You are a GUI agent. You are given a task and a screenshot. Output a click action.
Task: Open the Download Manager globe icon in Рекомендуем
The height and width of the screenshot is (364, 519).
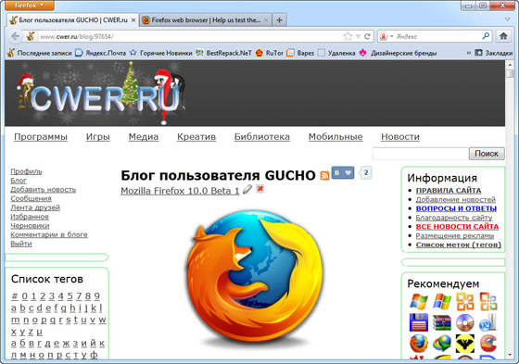click(x=442, y=344)
